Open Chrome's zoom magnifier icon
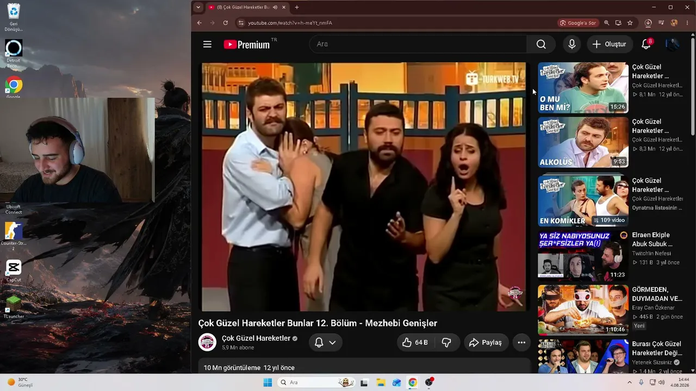696x391 pixels. [606, 23]
